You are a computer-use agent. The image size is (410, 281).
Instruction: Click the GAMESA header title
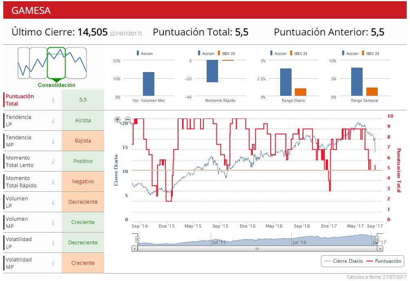click(x=31, y=11)
